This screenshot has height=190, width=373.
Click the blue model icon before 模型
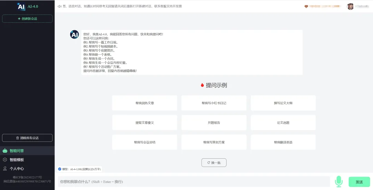coord(60,169)
